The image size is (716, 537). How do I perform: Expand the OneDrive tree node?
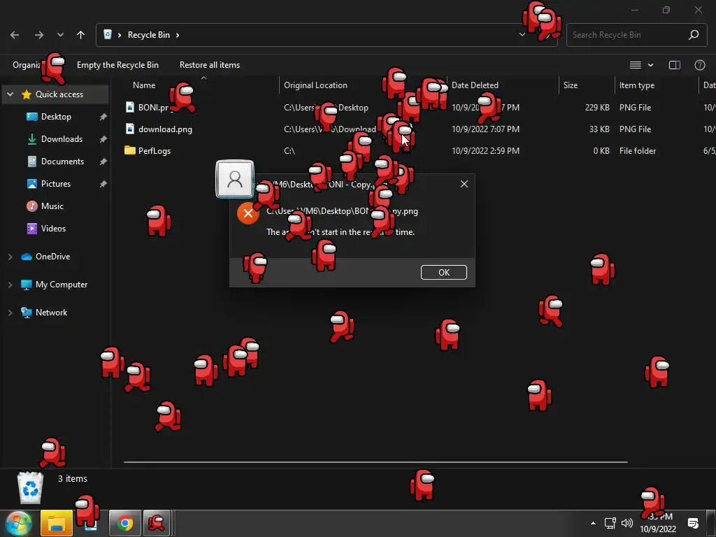pyautogui.click(x=10, y=257)
